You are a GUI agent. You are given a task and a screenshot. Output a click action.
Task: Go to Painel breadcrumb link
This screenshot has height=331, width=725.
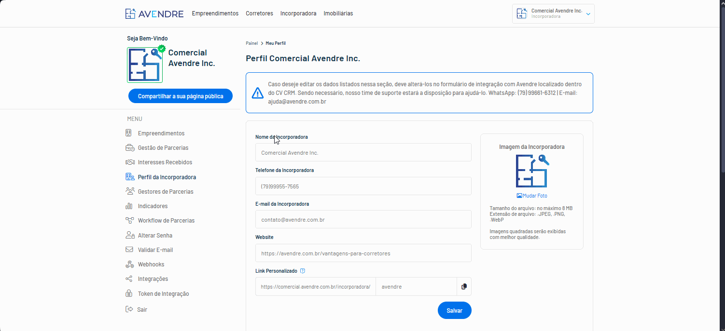coord(251,43)
